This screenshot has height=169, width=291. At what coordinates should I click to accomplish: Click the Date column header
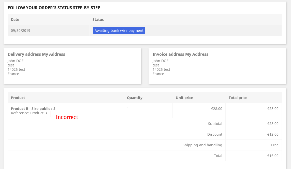click(x=15, y=20)
